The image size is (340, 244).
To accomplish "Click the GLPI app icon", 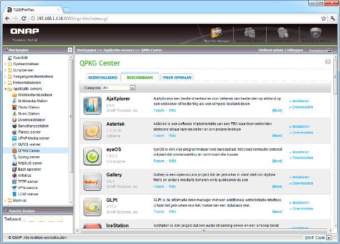I will click(92, 207).
